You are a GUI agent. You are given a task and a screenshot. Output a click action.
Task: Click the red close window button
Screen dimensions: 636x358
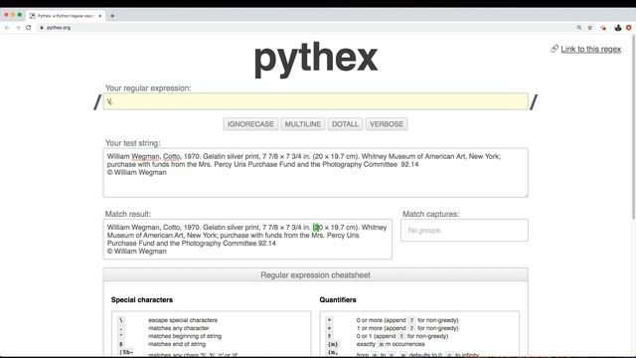[x=6, y=15]
